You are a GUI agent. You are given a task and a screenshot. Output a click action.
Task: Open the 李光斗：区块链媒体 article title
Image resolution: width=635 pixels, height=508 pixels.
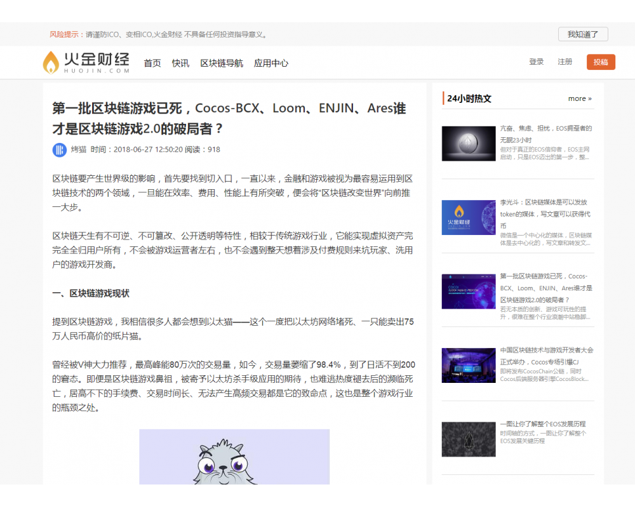click(x=545, y=214)
